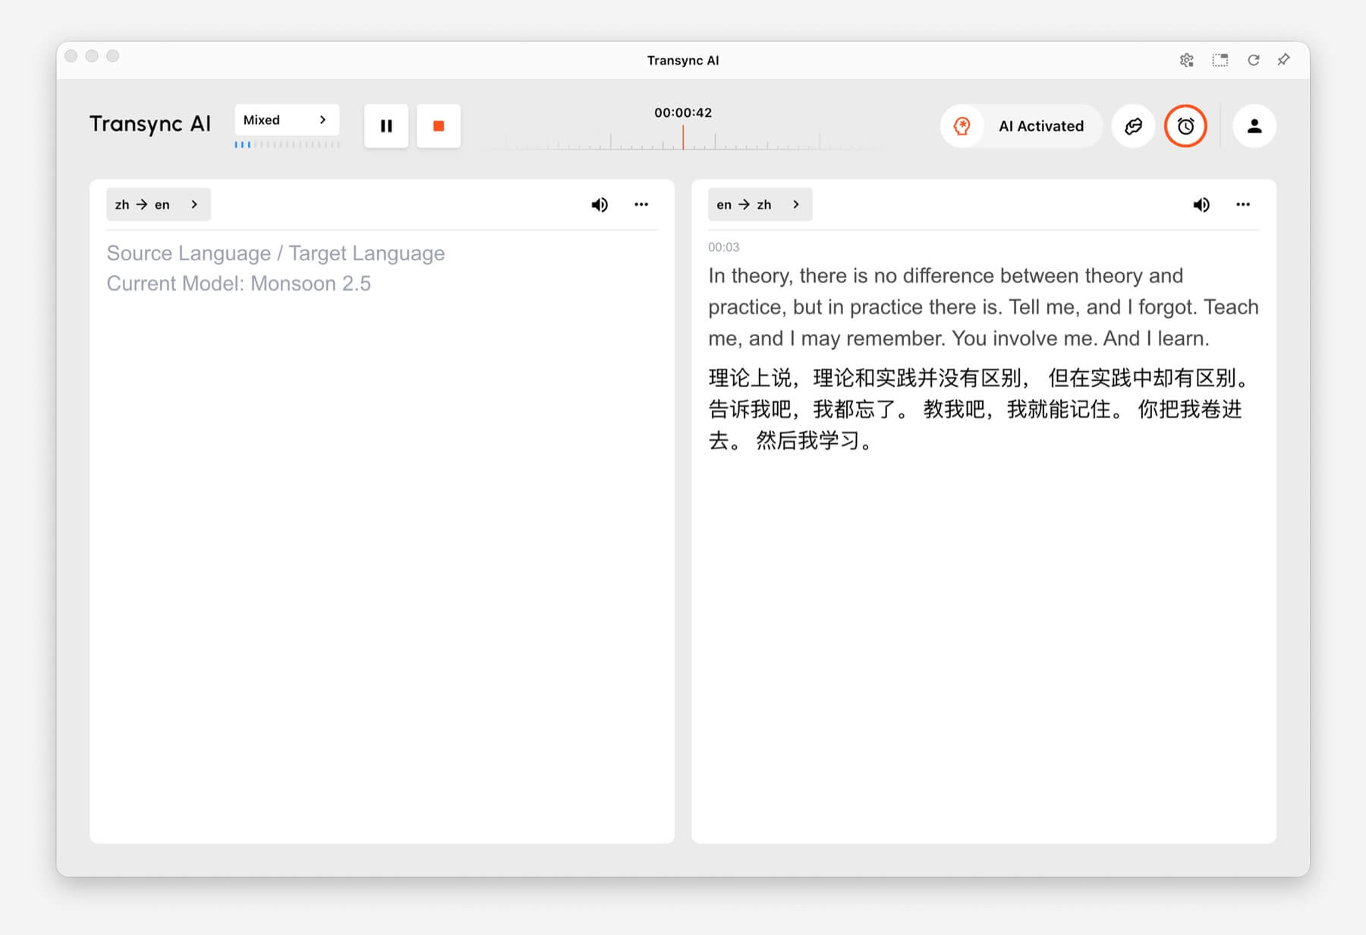
Task: Toggle the AI Activated button
Action: 1021,126
